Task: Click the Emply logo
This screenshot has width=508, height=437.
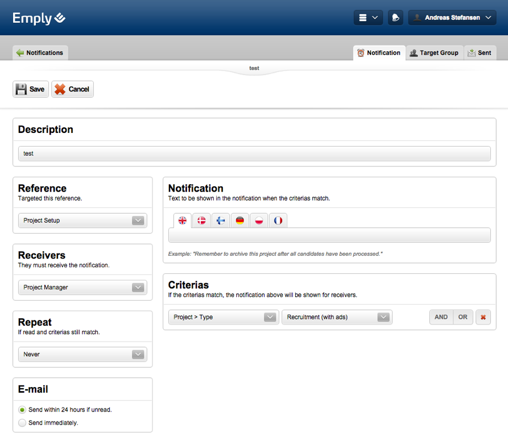Action: [x=39, y=18]
